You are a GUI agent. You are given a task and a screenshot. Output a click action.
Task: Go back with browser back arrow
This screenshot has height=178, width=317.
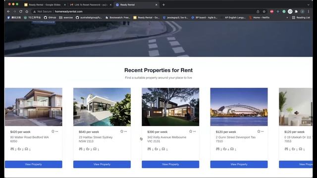coord(8,11)
